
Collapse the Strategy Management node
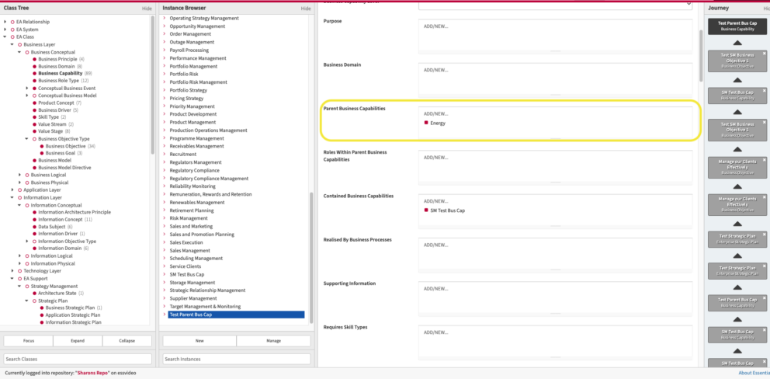(x=19, y=286)
